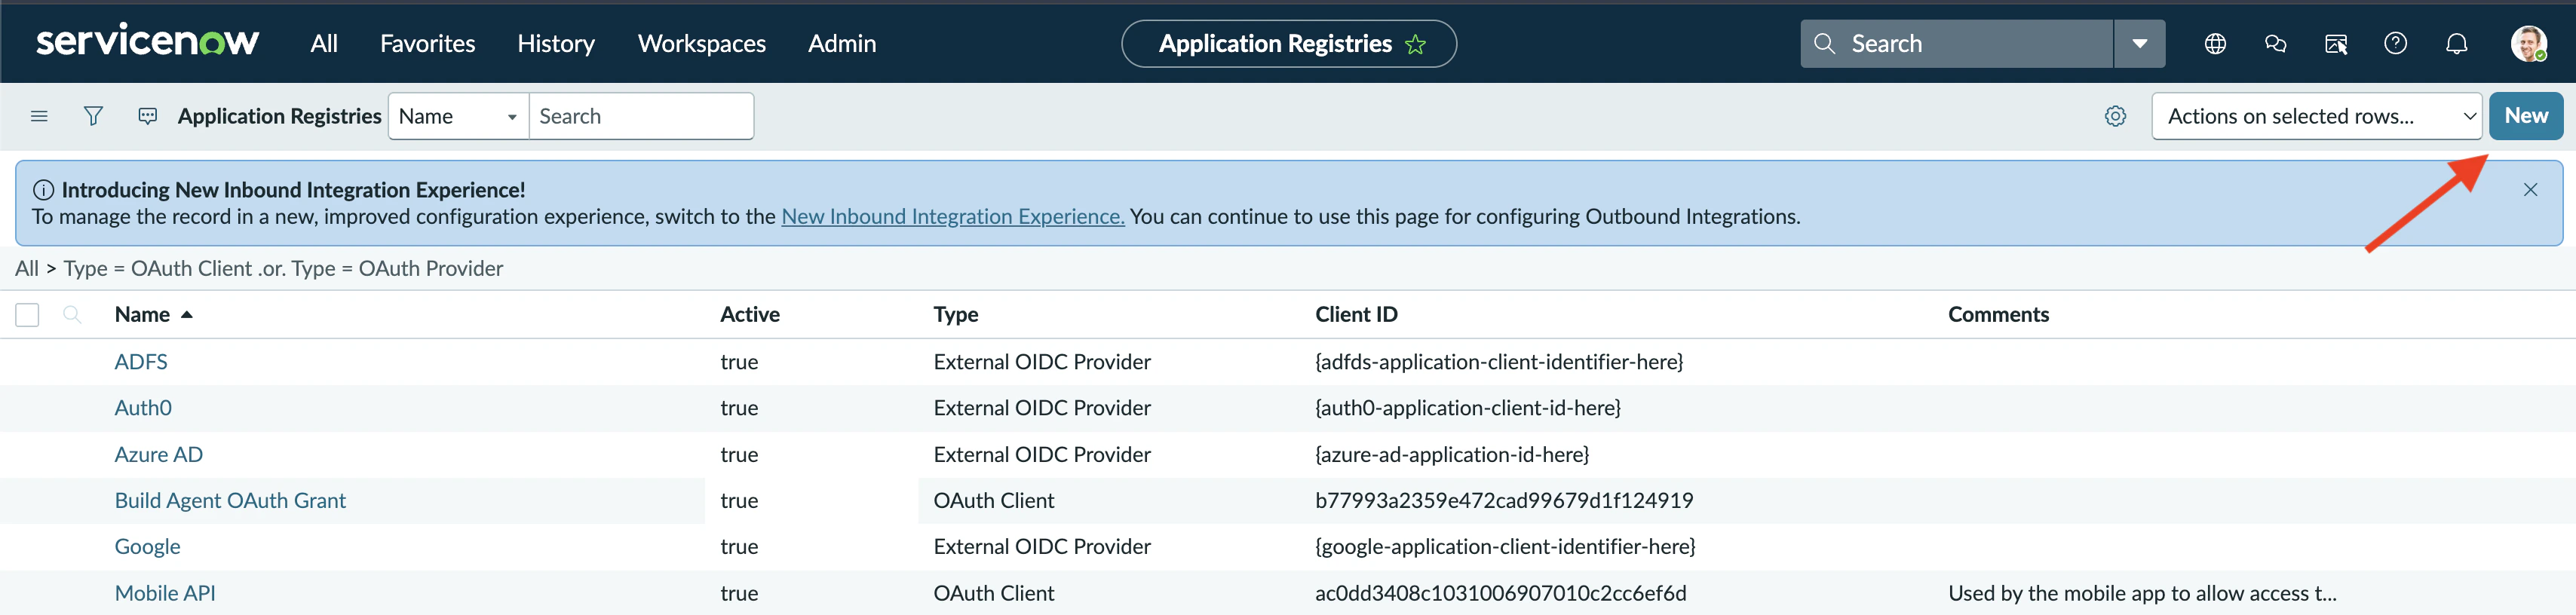The image size is (2576, 615).
Task: Sort by the Active column header
Action: pyautogui.click(x=749, y=314)
